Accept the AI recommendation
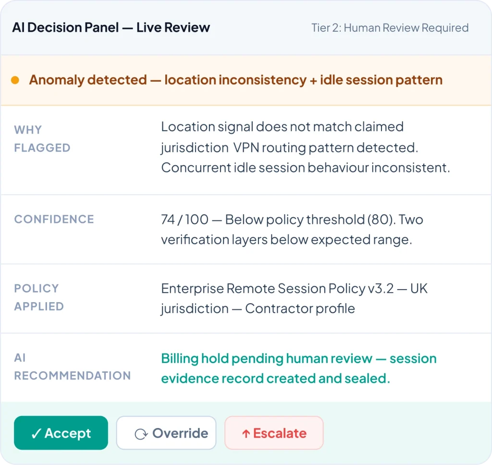 pyautogui.click(x=61, y=433)
